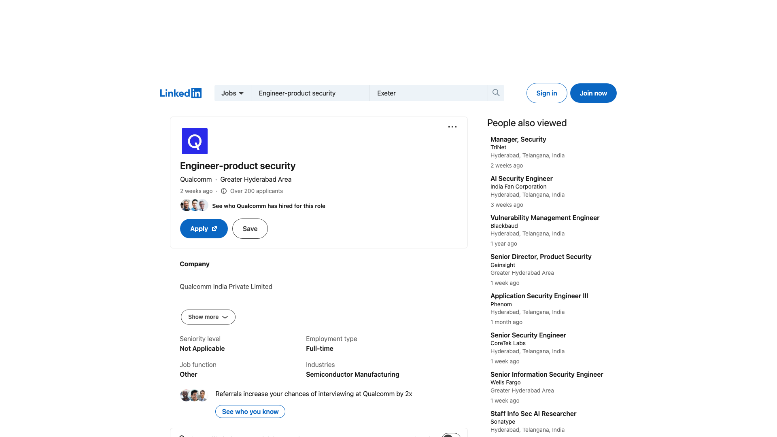Click the People also viewed heading

527,123
